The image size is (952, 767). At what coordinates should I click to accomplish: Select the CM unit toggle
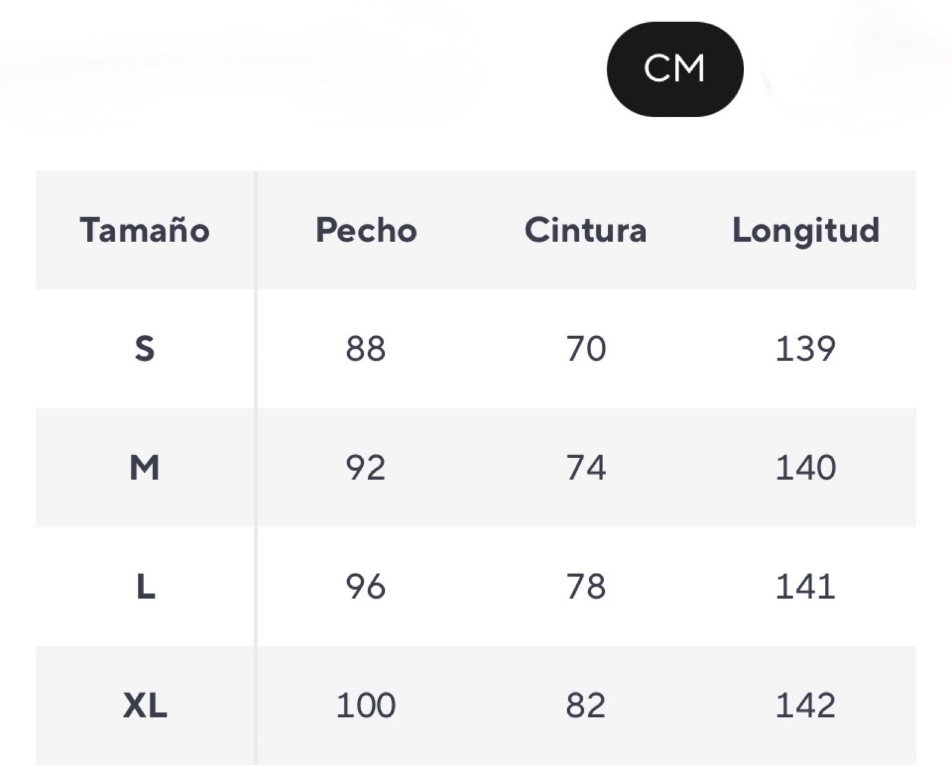(x=674, y=69)
